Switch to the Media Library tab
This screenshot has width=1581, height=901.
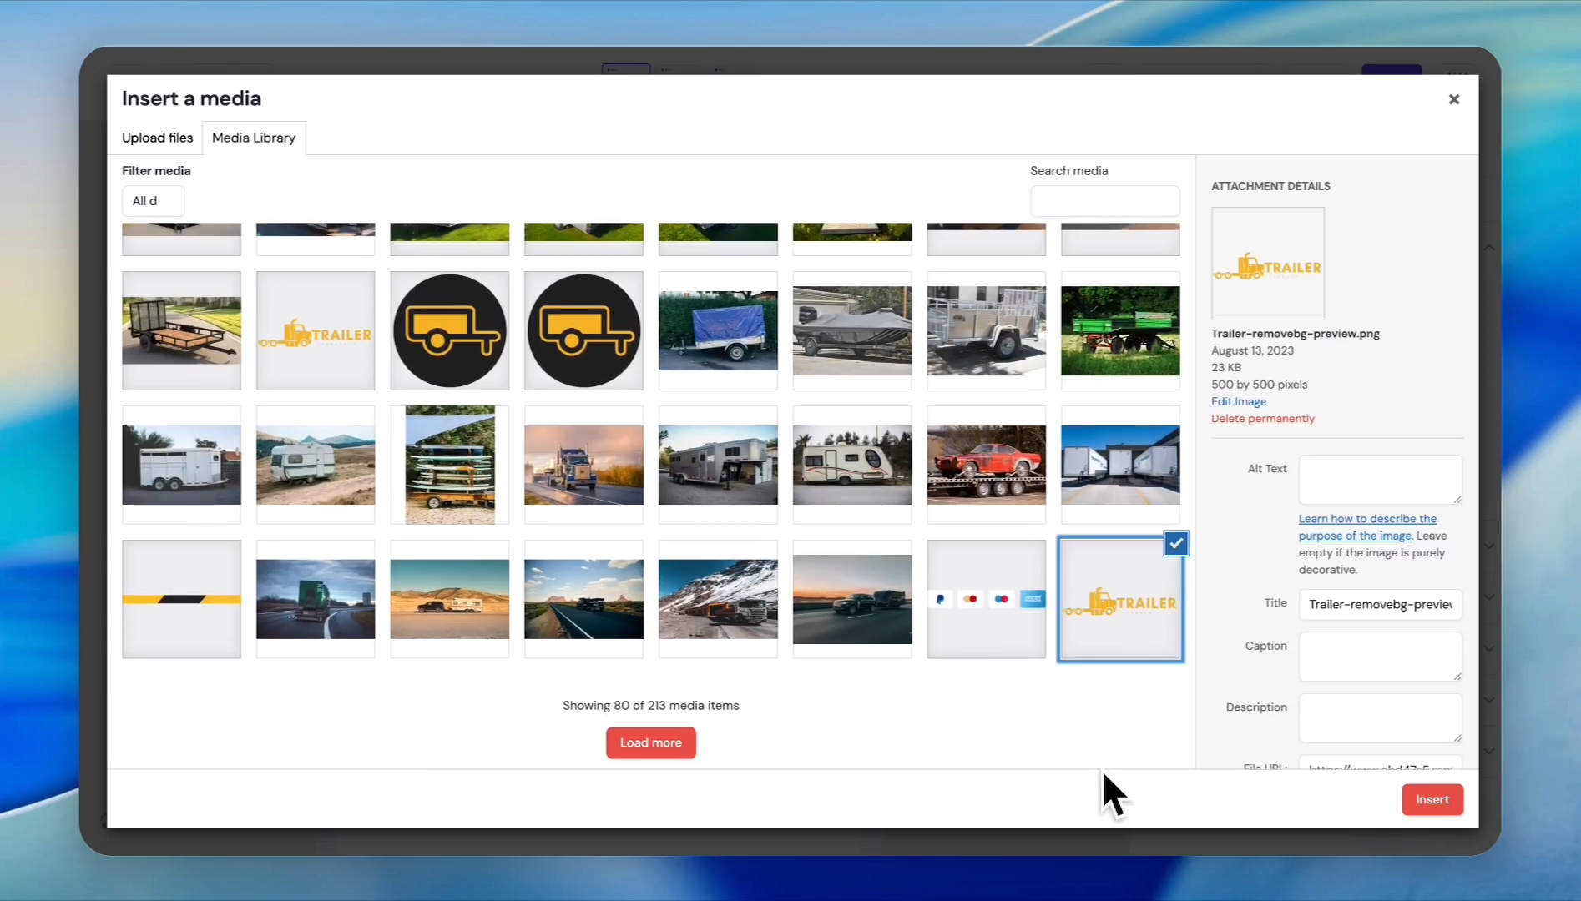254,138
